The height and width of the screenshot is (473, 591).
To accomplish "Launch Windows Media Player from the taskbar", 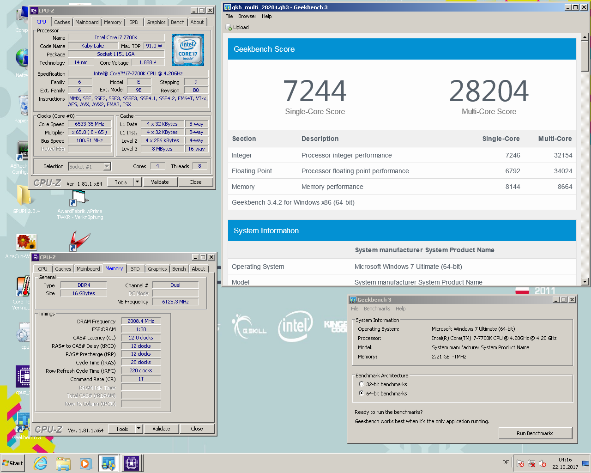I will click(85, 463).
